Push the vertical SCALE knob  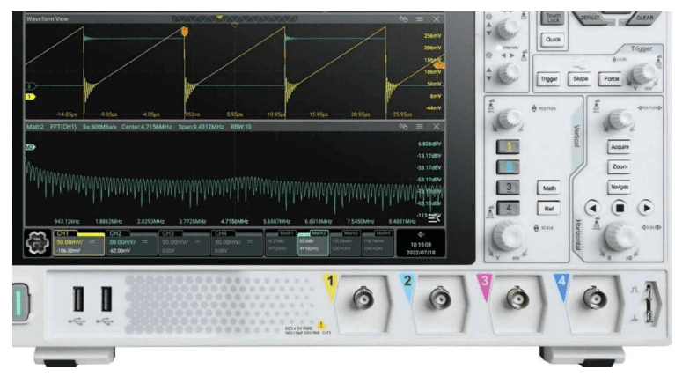[x=509, y=236]
